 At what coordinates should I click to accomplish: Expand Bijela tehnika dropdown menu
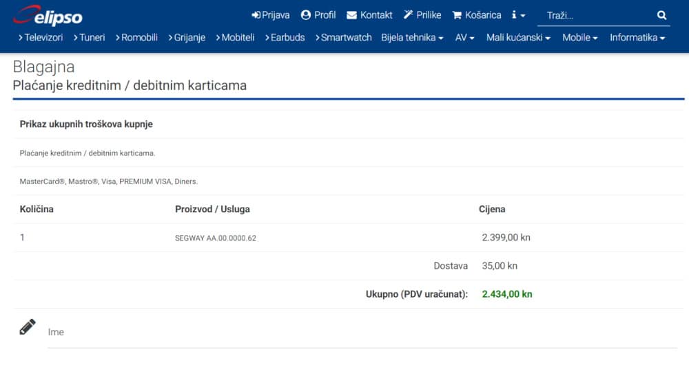pos(412,38)
